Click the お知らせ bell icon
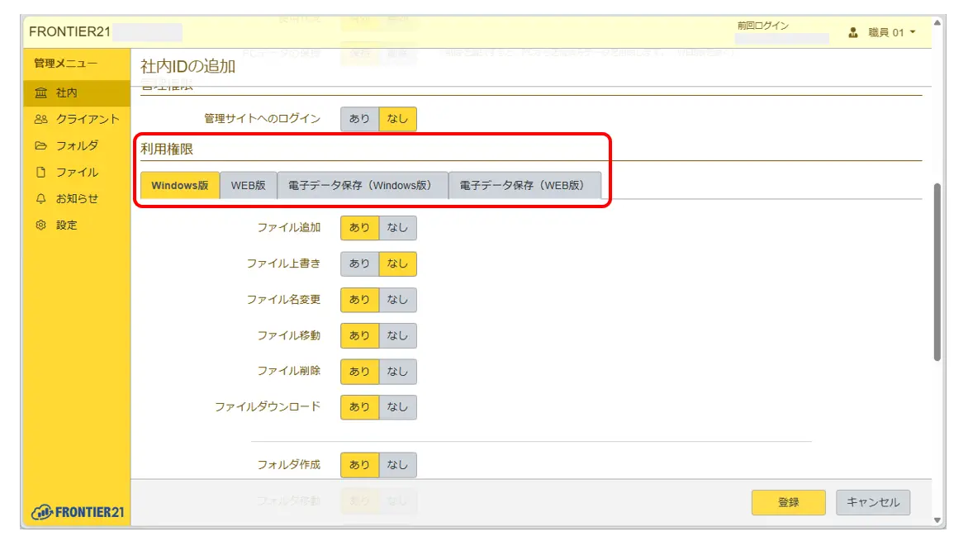The image size is (968, 541). click(x=40, y=199)
